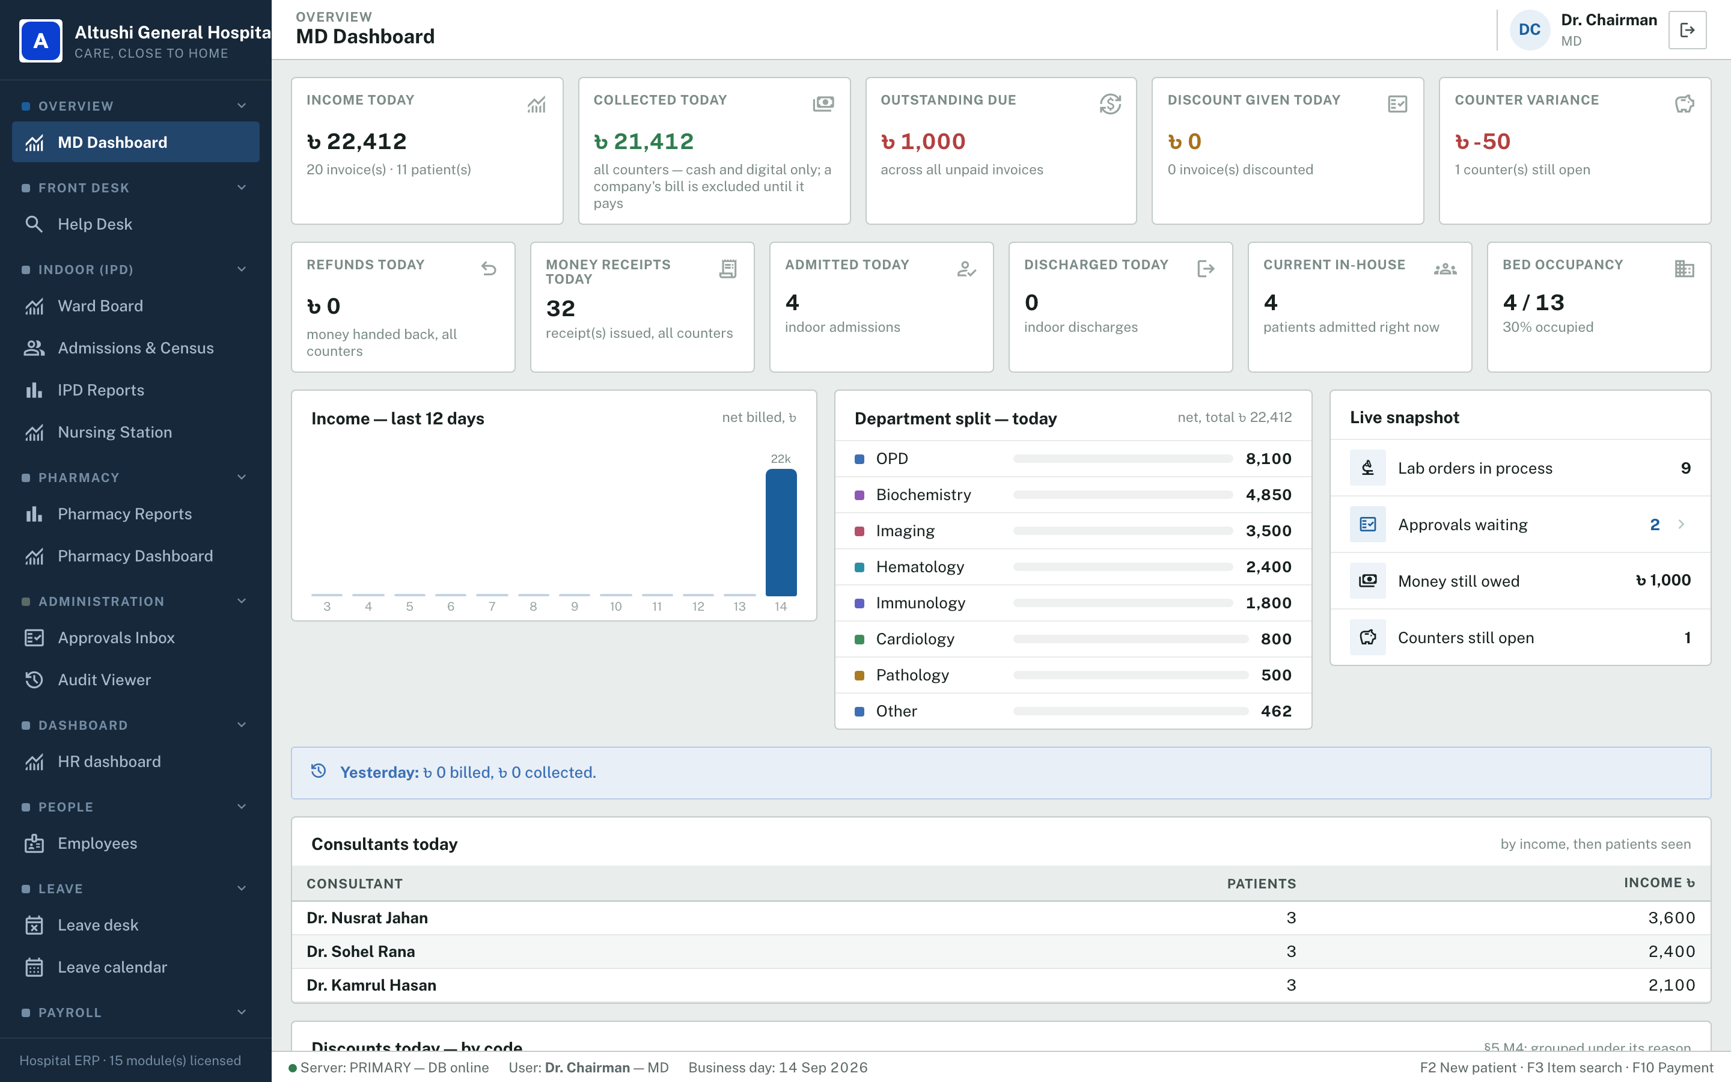Click the Income Today chart icon
The height and width of the screenshot is (1082, 1731).
coord(537,105)
